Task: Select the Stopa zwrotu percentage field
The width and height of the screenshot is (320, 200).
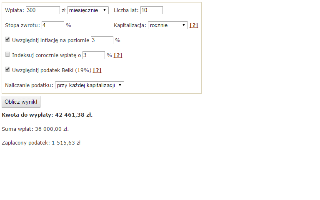Action: click(53, 25)
